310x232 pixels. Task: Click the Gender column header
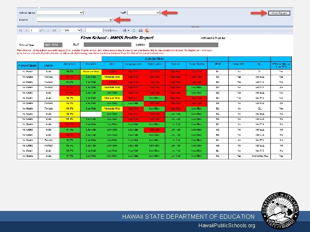pos(49,65)
